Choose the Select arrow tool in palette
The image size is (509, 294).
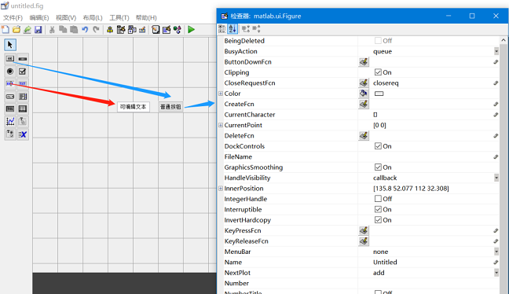(10, 45)
